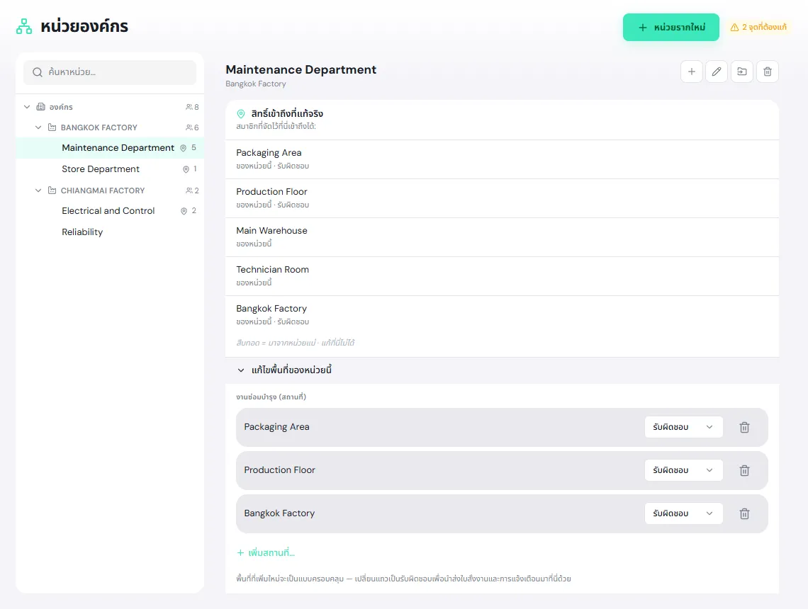Click the member count 6 beside BANGKOK FACTORY

point(196,127)
